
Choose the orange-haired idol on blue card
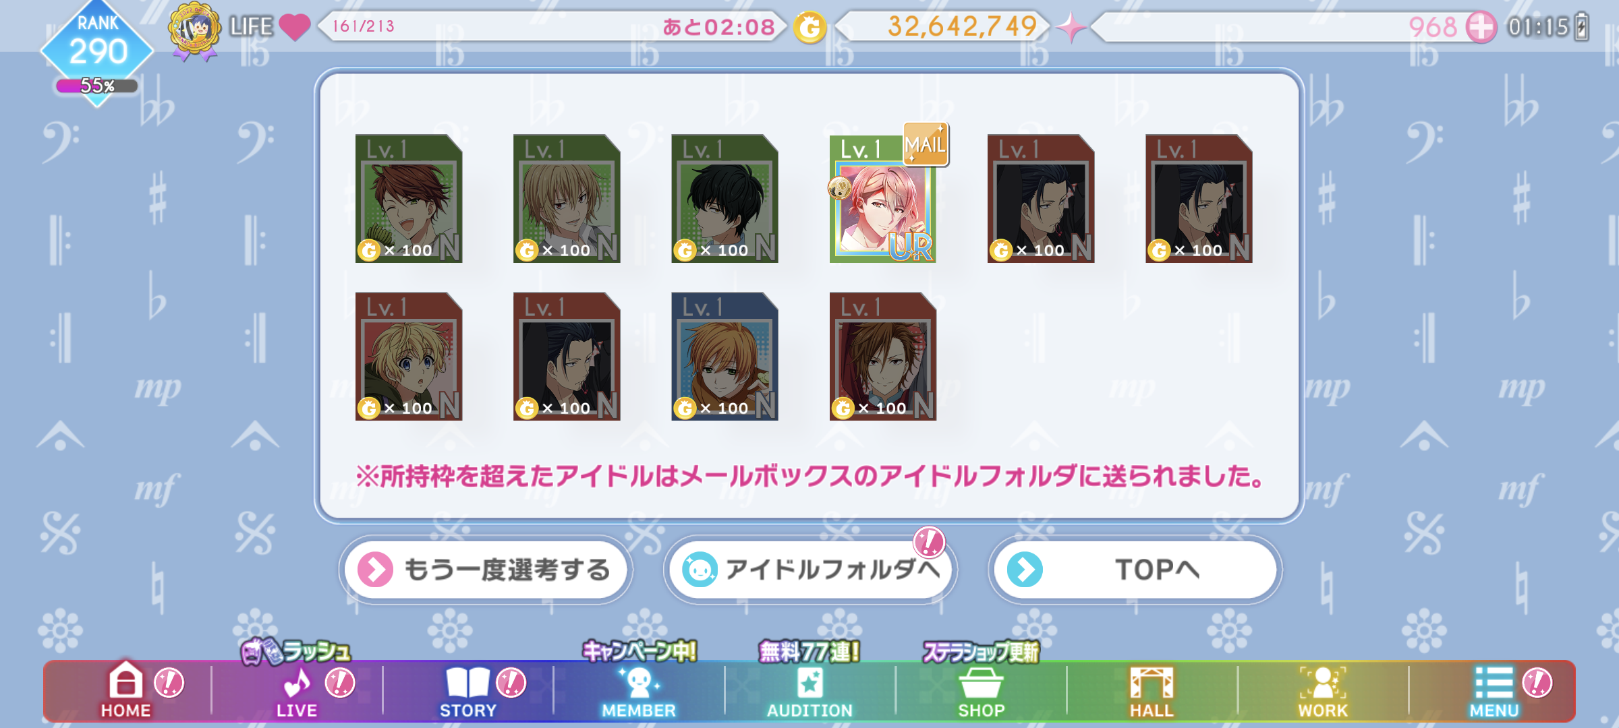(x=725, y=356)
